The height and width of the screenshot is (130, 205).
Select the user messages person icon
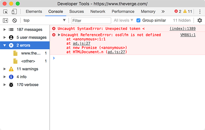pyautogui.click(x=11, y=37)
